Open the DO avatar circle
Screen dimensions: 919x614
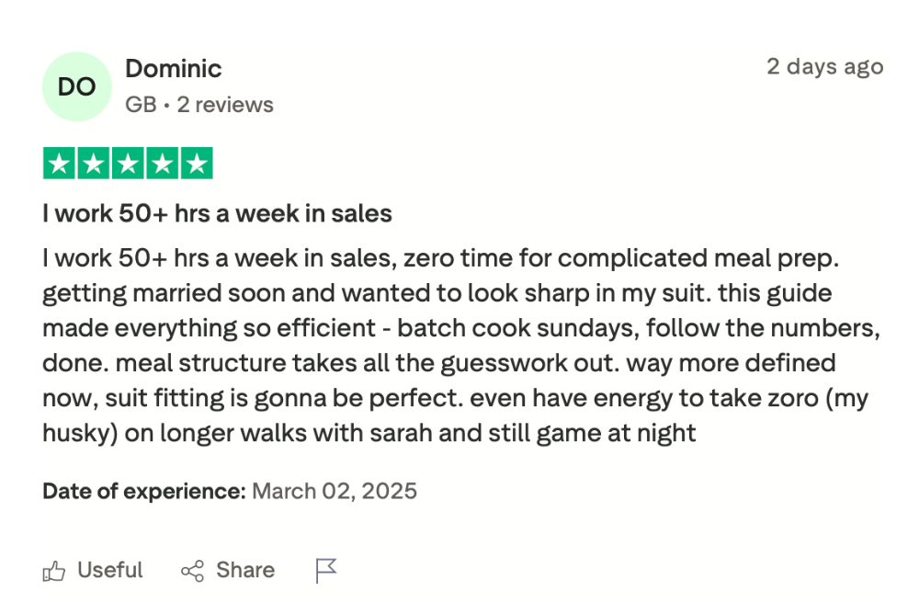point(77,86)
